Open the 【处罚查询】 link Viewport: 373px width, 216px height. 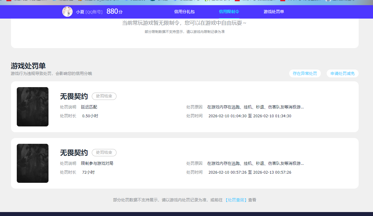[x=235, y=200]
